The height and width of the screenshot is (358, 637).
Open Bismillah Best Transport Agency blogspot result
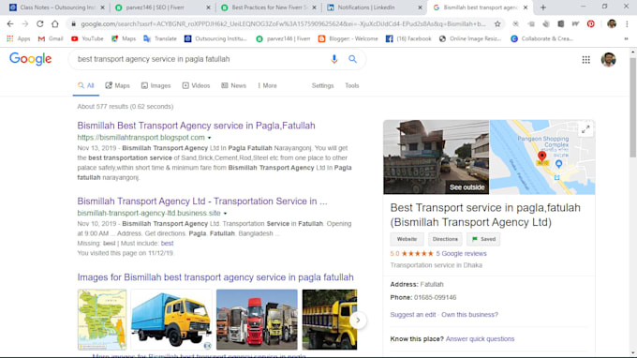pos(196,126)
